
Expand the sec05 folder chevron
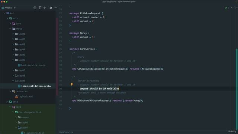coord(13,55)
